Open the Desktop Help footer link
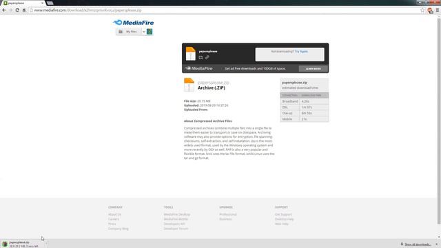Viewport: 441px width, 248px height. (284, 219)
